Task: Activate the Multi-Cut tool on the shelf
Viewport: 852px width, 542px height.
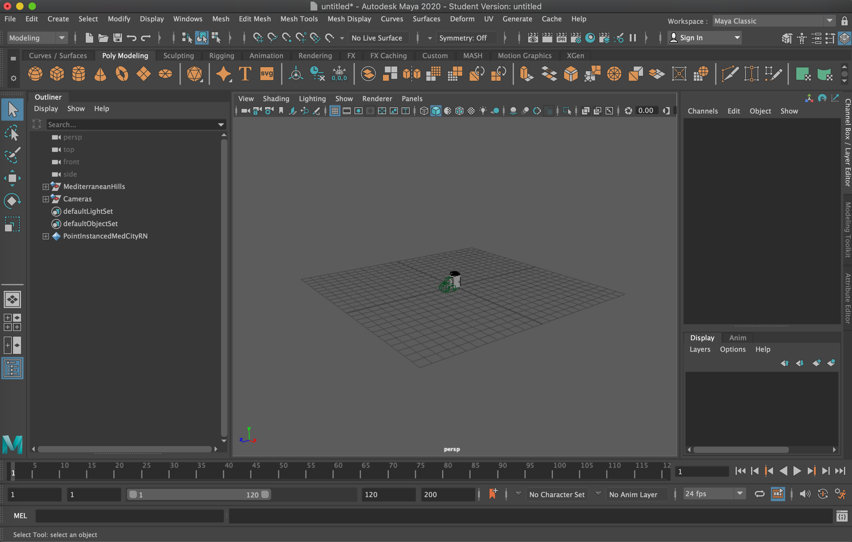Action: point(730,74)
